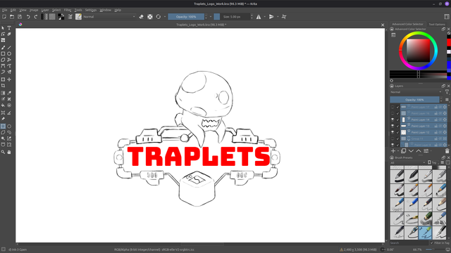Select the Gradient tool
The height and width of the screenshot is (253, 451).
click(3, 93)
